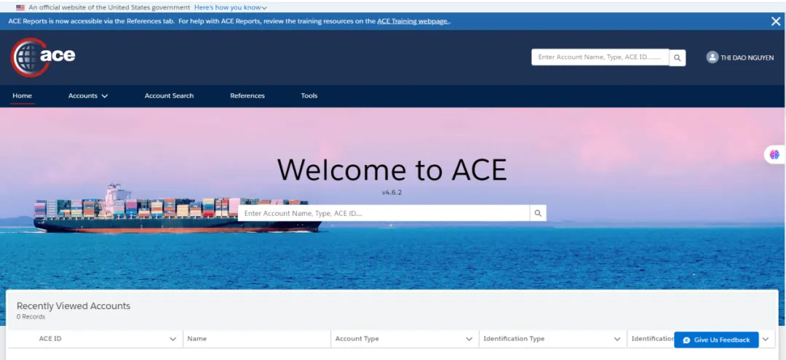Image resolution: width=786 pixels, height=360 pixels.
Task: Open the Account Search tab
Action: [x=169, y=95]
